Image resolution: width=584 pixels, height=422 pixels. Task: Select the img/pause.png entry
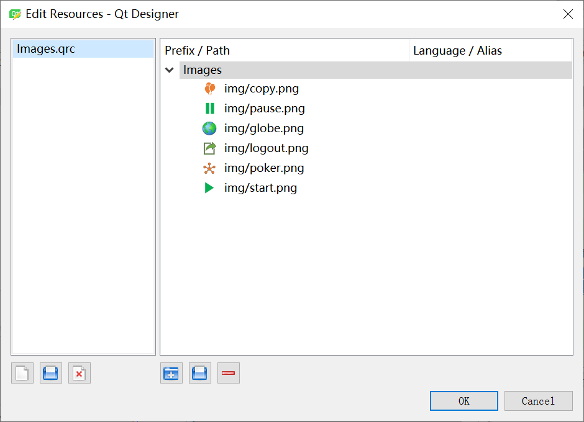(265, 108)
